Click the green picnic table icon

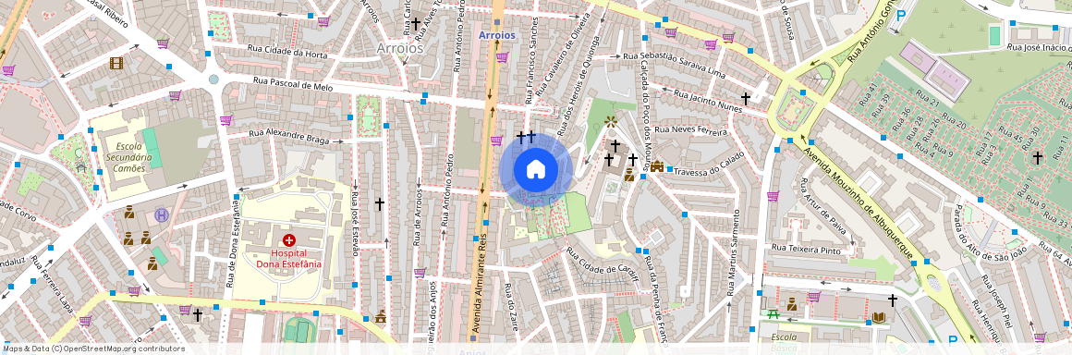(x=774, y=314)
